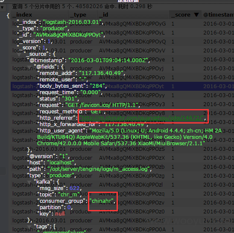Sort by the _id column header
Screen dimensions: 234x233
click(x=133, y=15)
